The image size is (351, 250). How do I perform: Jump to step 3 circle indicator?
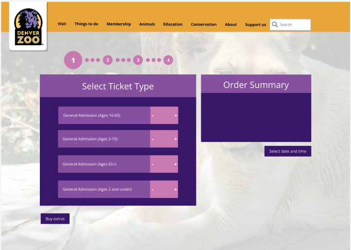pyautogui.click(x=138, y=60)
